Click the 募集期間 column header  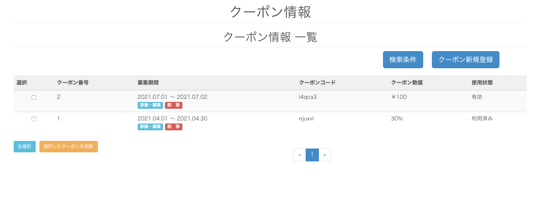coord(148,83)
